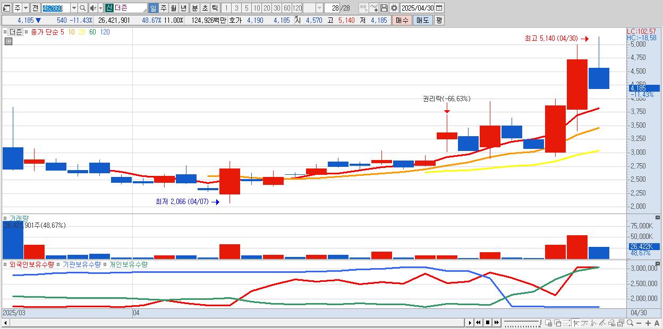Click the chart layout icon at top-left
The height and width of the screenshot is (329, 663).
(x=6, y=8)
